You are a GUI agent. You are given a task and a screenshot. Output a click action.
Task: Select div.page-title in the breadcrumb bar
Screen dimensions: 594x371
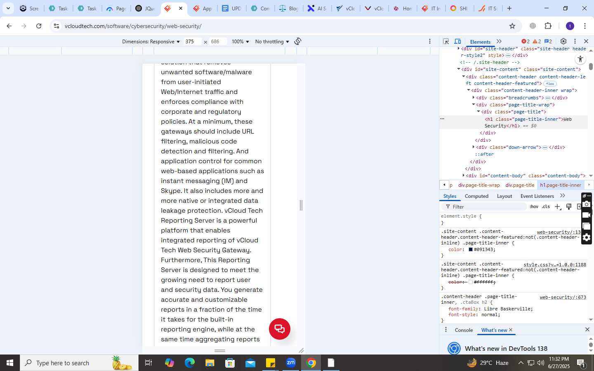520,185
